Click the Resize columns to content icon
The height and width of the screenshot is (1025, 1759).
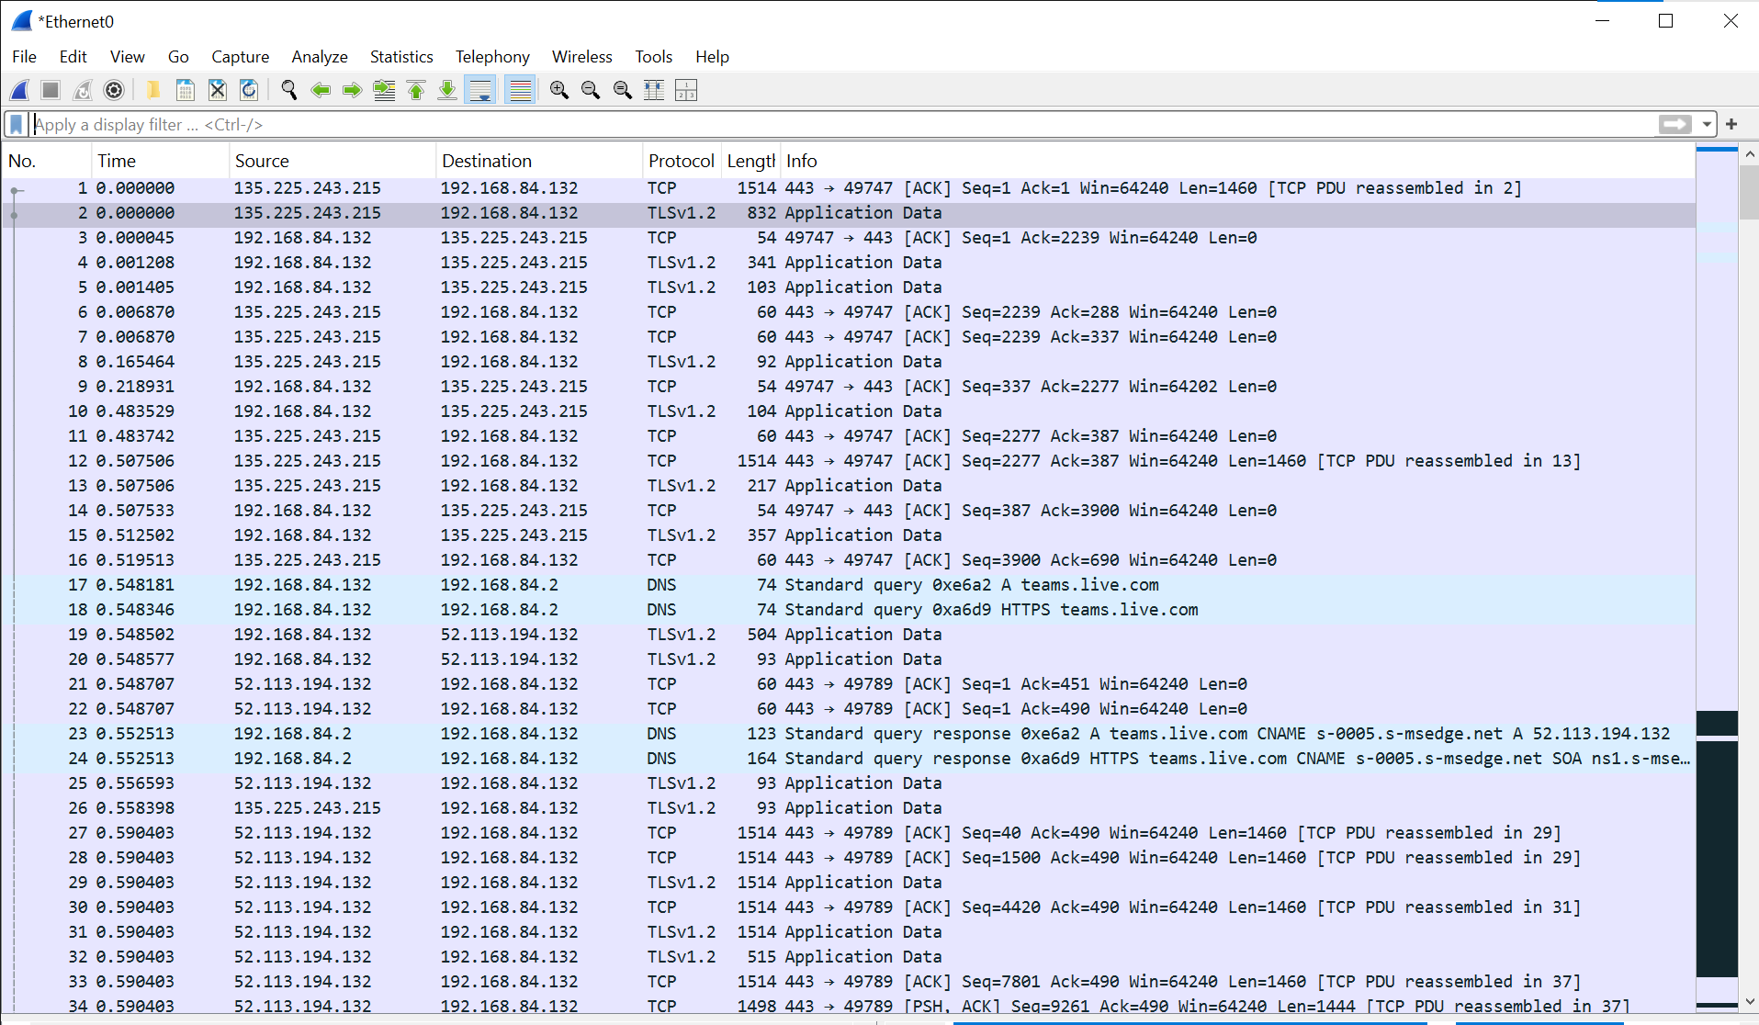654,90
